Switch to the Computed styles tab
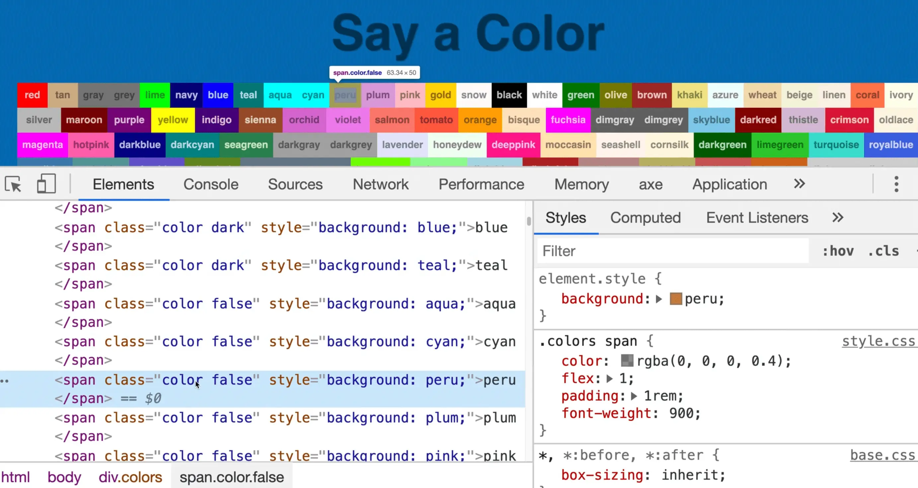 click(x=645, y=217)
